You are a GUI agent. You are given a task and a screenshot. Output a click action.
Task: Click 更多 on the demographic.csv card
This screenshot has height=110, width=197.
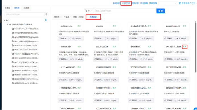point(184,26)
